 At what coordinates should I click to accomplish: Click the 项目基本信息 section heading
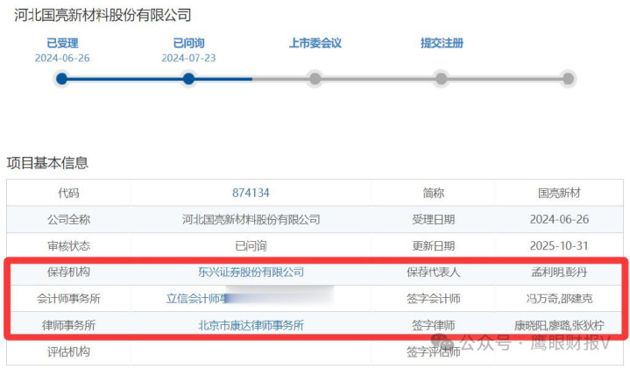(47, 163)
